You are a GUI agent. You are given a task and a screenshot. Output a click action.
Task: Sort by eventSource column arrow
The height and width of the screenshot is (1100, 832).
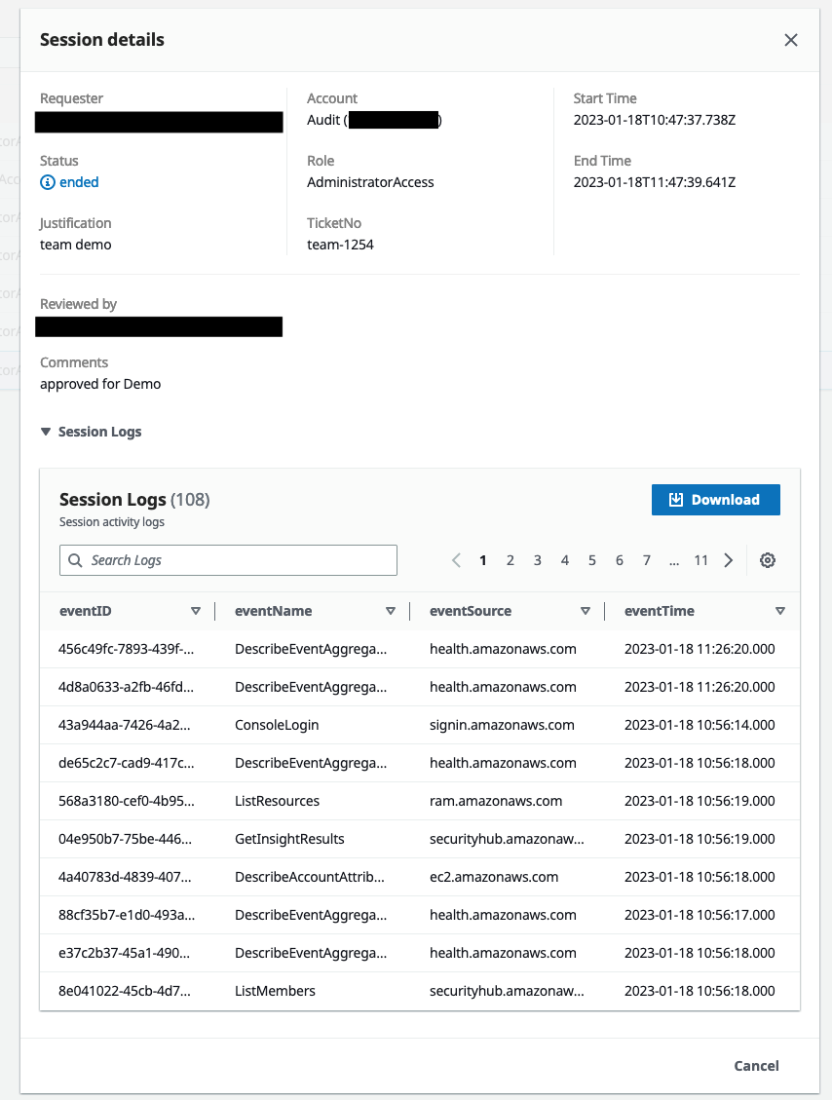(x=586, y=611)
